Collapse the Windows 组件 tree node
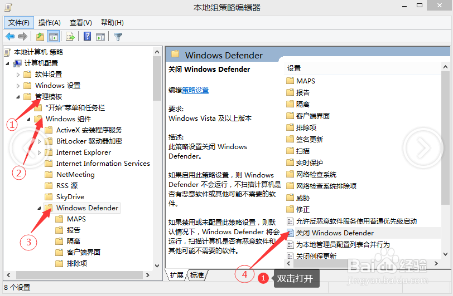The width and height of the screenshot is (453, 296). coord(29,119)
